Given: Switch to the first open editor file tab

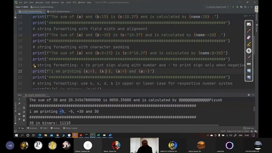Looking at the screenshot, I should (31, 11).
